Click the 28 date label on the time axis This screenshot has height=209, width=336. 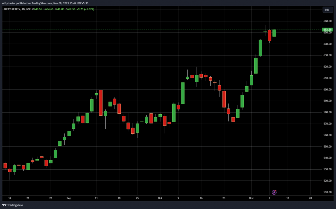coord(51,198)
